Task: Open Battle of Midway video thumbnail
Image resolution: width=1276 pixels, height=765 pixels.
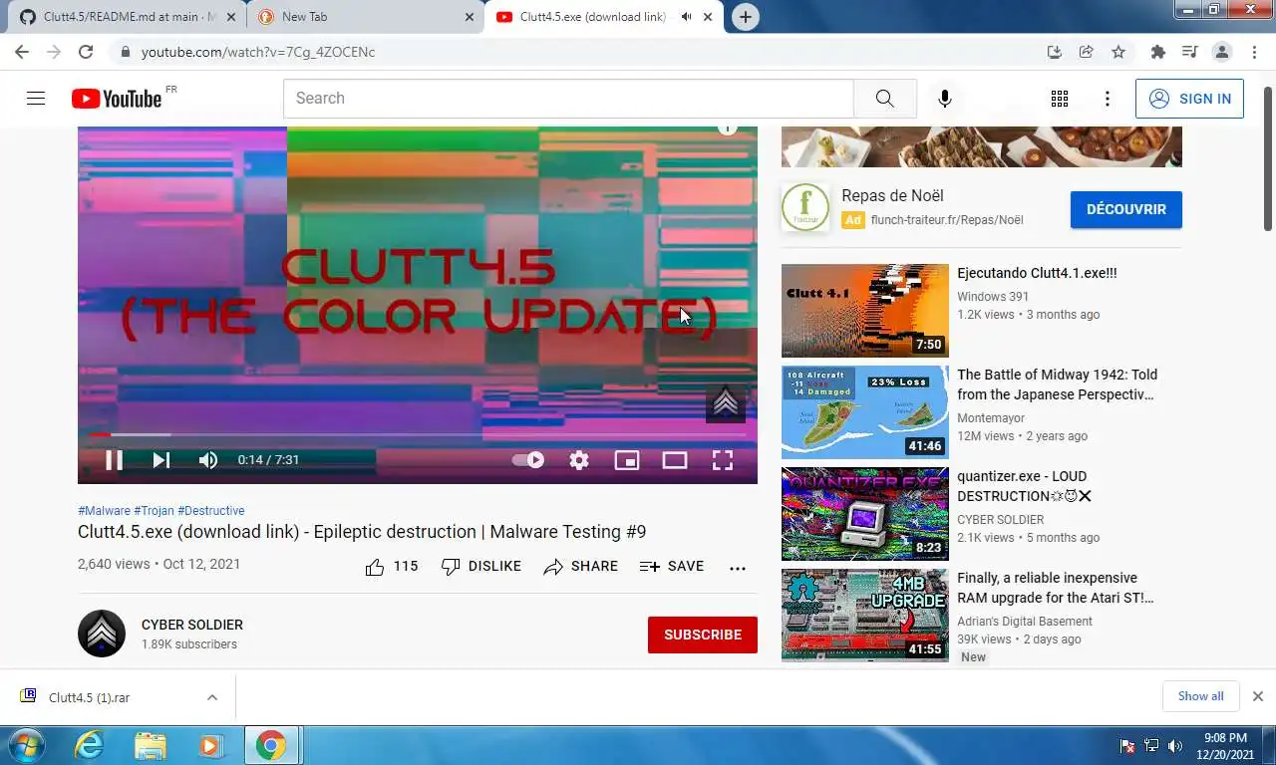Action: tap(865, 412)
